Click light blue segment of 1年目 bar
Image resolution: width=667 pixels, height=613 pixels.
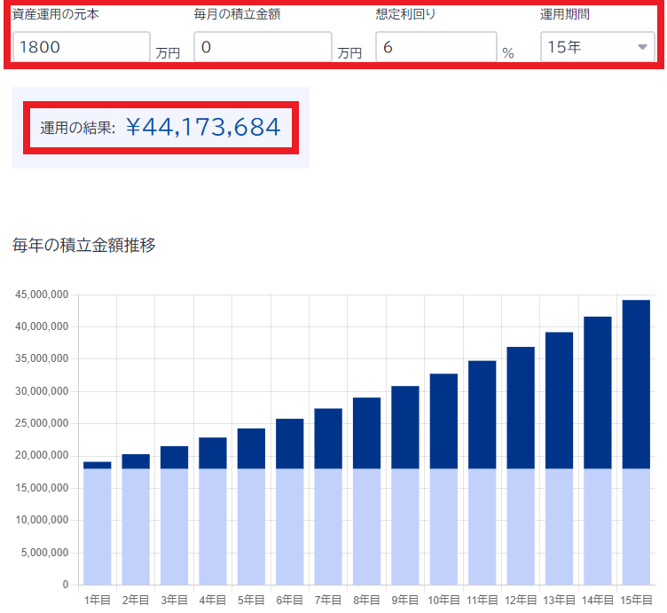(98, 526)
